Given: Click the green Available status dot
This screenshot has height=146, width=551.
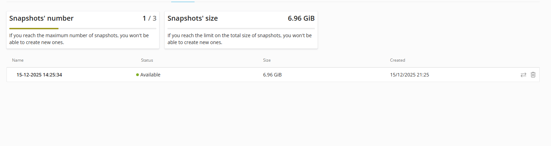Looking at the screenshot, I should 137,75.
